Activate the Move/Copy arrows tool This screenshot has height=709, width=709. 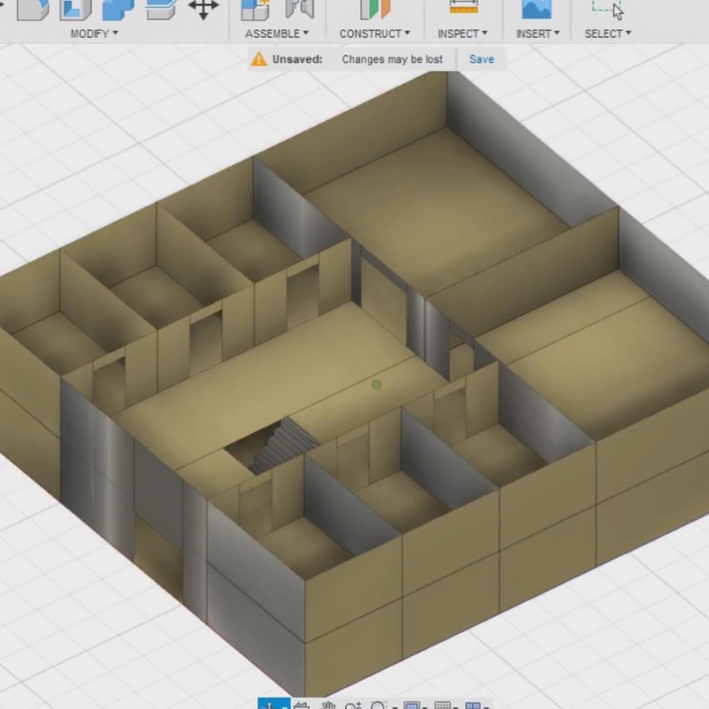coord(204,10)
